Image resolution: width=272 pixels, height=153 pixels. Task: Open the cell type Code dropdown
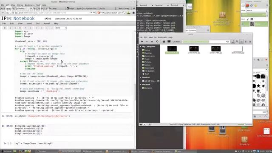click(61, 28)
